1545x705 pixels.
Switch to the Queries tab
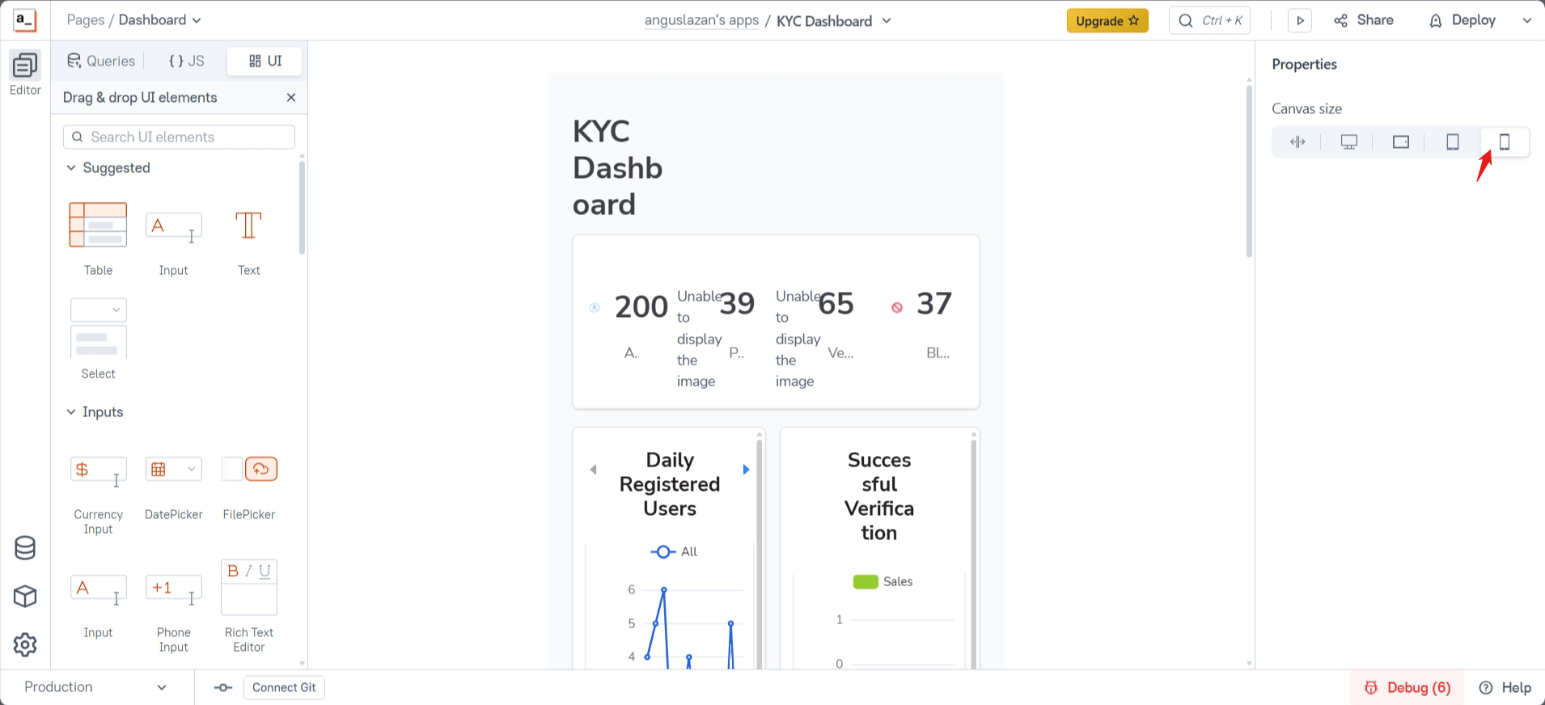(99, 61)
